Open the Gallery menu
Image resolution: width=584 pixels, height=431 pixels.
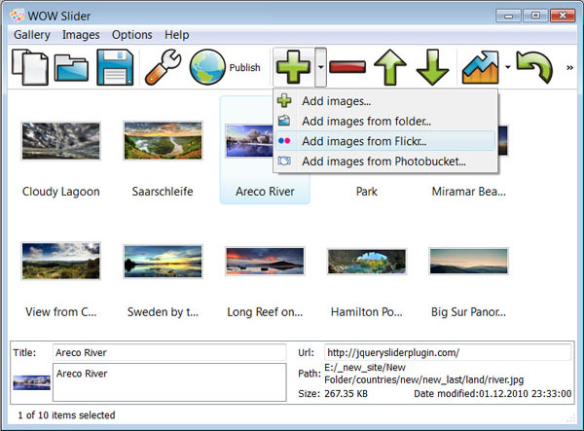(x=32, y=35)
